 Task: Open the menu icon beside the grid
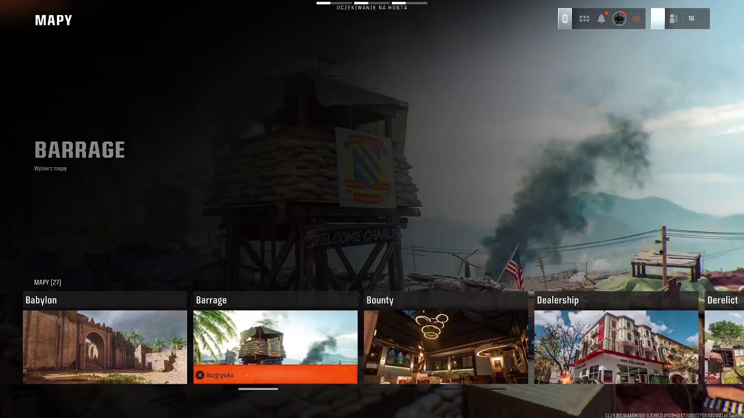click(x=564, y=19)
